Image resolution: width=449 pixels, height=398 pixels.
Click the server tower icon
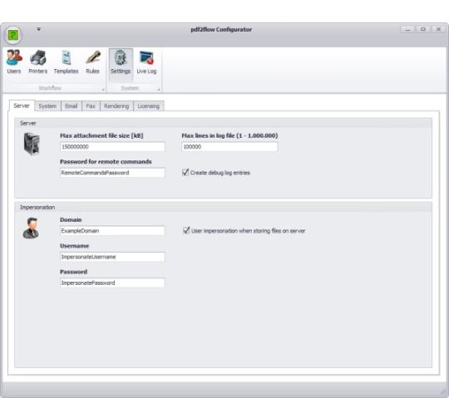coord(32,144)
